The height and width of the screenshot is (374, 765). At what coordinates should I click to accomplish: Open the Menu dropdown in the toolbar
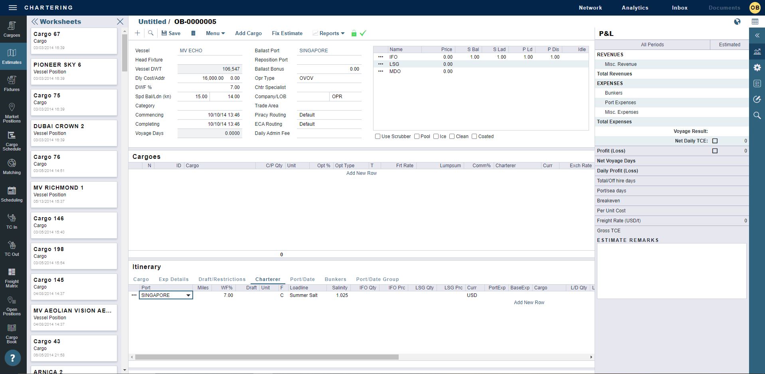tap(215, 33)
